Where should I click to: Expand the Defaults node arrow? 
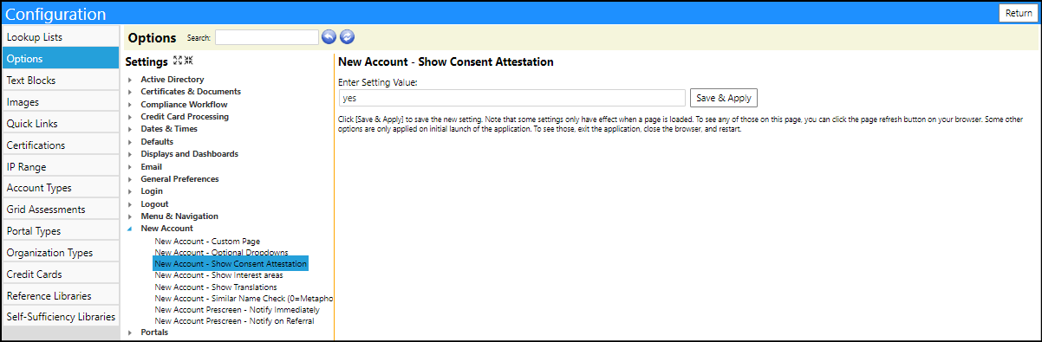coord(130,142)
